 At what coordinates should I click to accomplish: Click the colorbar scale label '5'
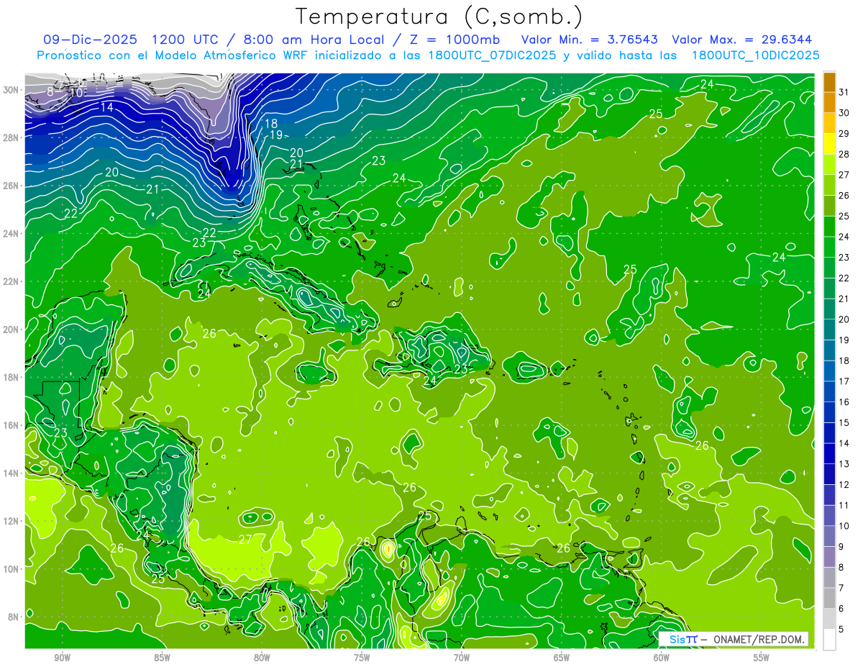(x=842, y=630)
